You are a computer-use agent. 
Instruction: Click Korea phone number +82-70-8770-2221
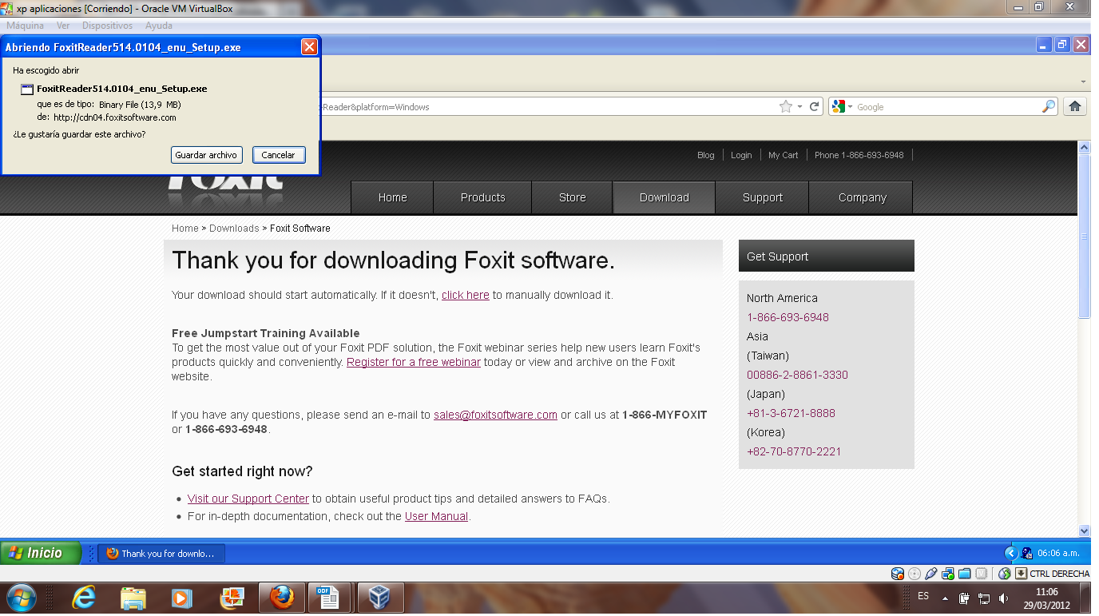794,451
